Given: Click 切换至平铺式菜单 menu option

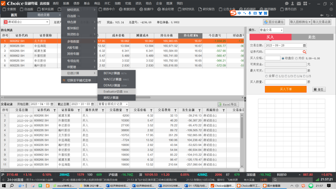Looking at the screenshot, I should click(x=79, y=80).
